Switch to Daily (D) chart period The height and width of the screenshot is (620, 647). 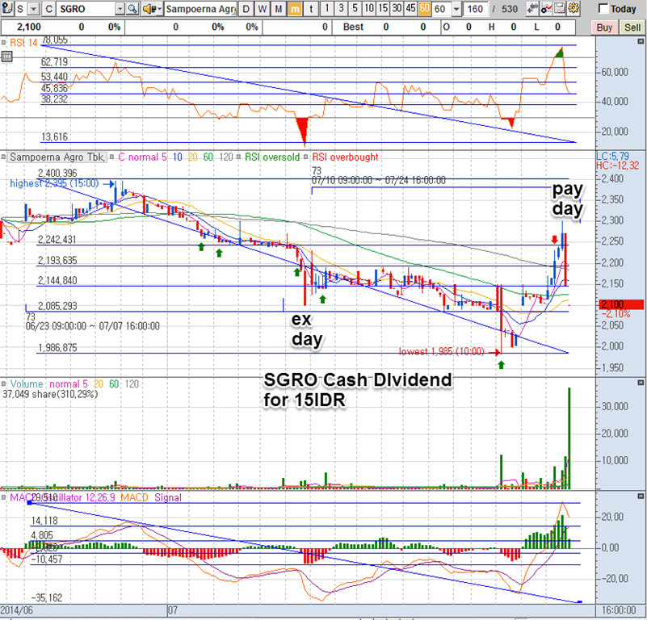246,9
